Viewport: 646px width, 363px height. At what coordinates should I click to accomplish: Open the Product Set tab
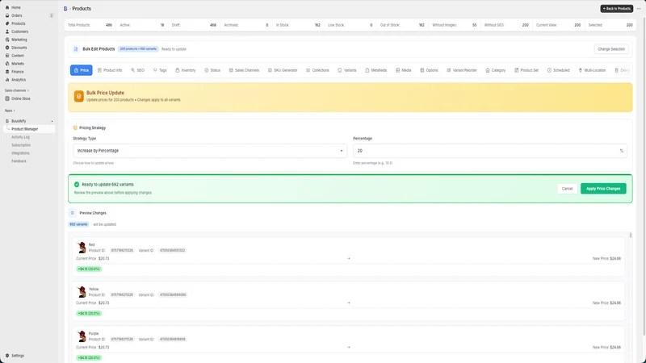click(526, 70)
